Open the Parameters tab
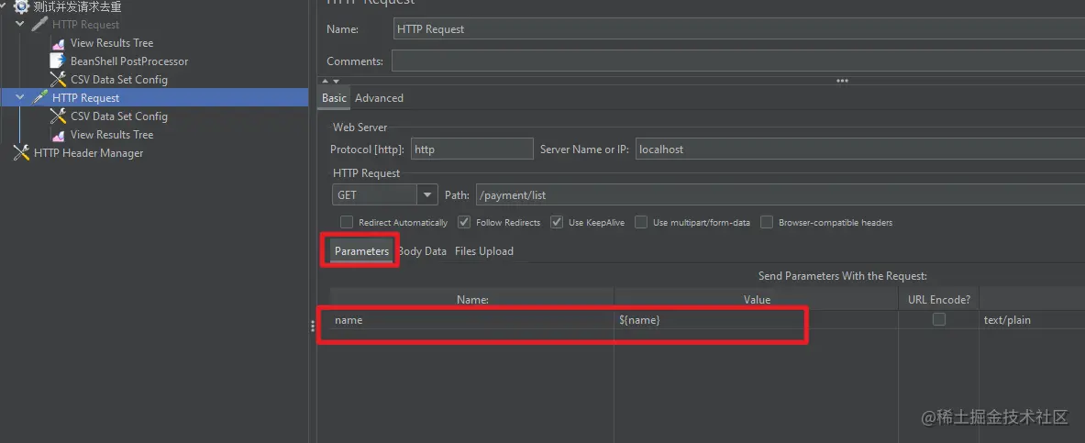 [362, 251]
